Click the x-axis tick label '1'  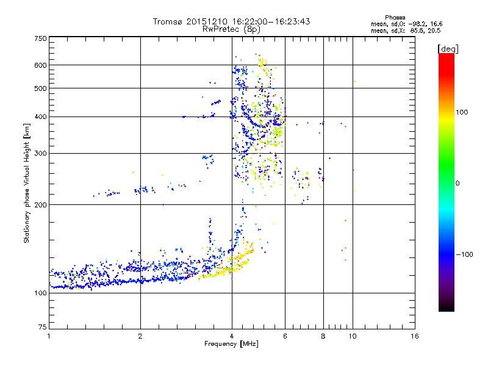(x=49, y=336)
